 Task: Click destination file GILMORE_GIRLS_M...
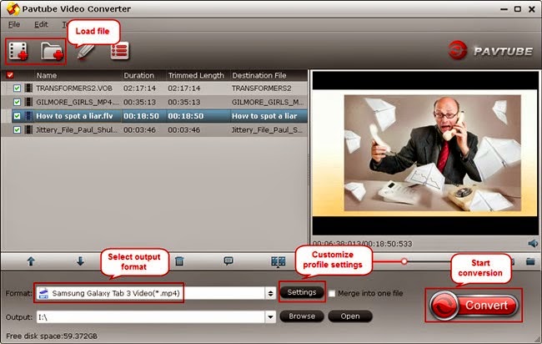point(268,102)
